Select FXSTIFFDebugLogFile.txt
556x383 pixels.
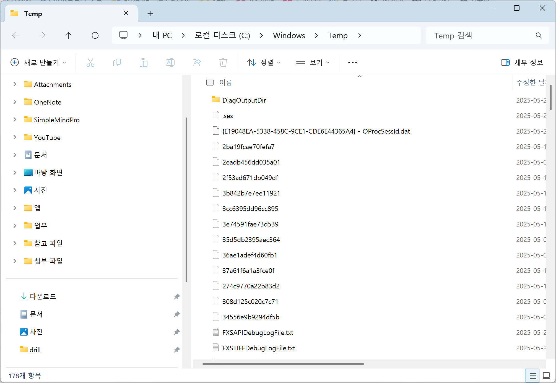(x=259, y=348)
